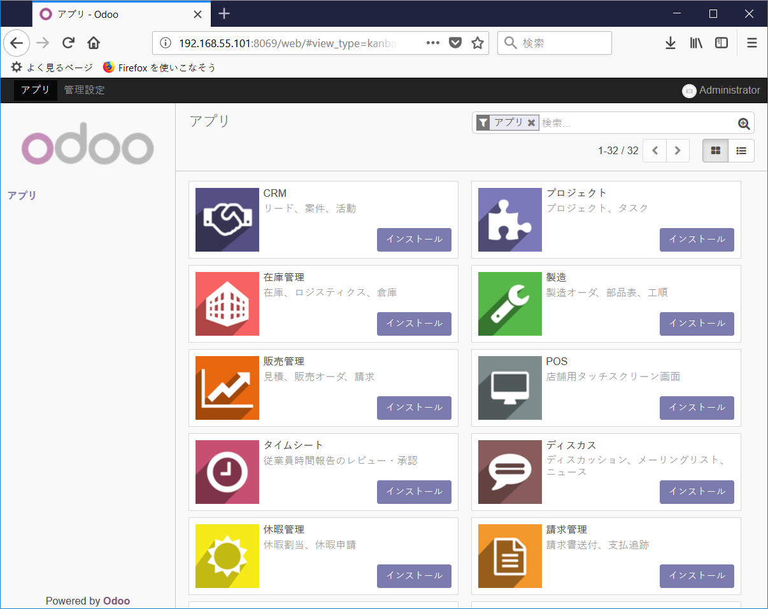This screenshot has height=609, width=768.
Task: Select the ディスカス speech bubble icon
Action: (x=510, y=472)
